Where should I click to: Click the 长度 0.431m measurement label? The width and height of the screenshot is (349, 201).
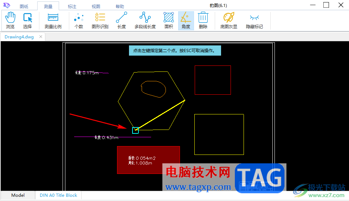[106, 138]
